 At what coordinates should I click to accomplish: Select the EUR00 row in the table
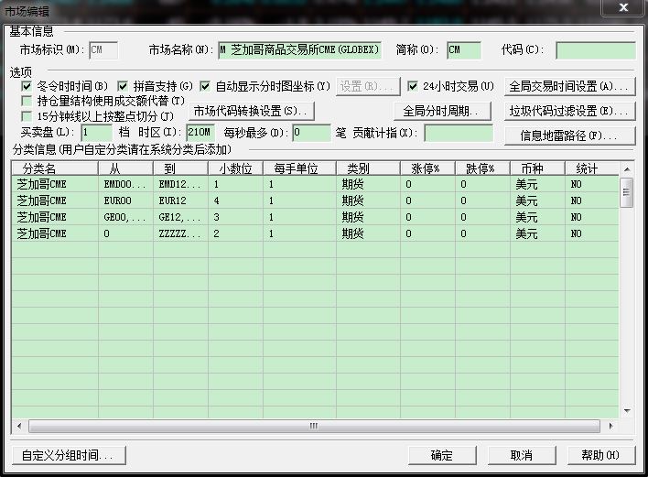[126, 201]
